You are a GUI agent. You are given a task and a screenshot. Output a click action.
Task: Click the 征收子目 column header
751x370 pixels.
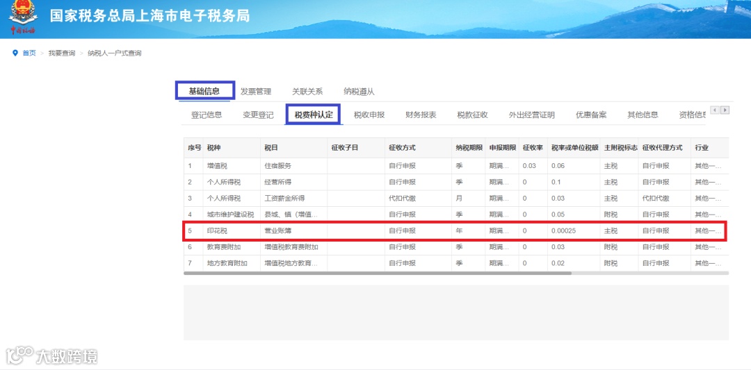pos(356,148)
